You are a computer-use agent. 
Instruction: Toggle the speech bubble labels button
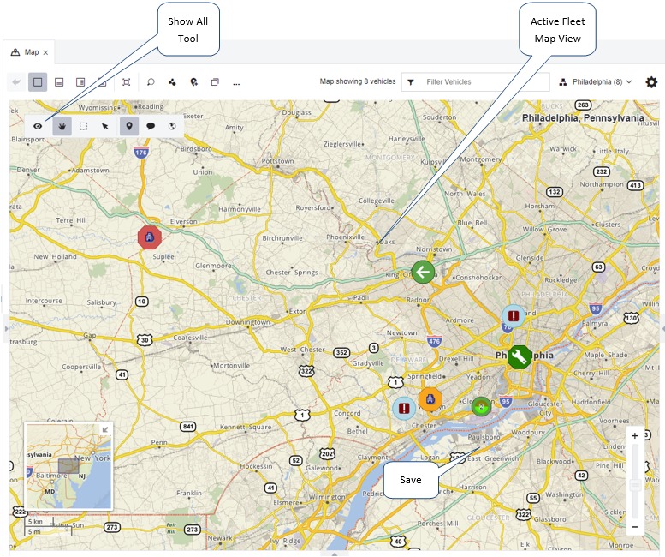pyautogui.click(x=151, y=126)
